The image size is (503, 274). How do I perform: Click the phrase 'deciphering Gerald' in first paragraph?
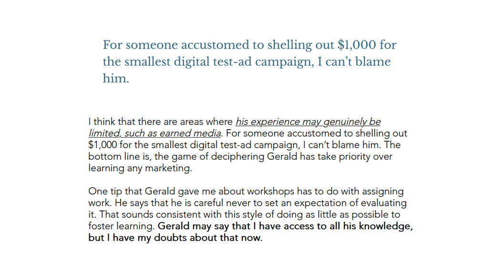pyautogui.click(x=254, y=157)
